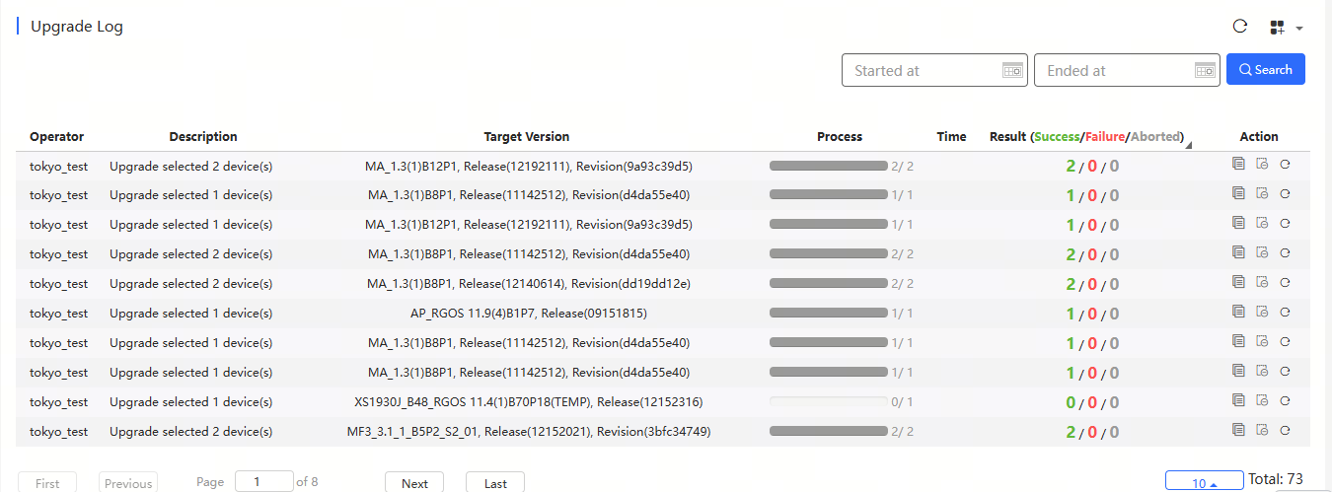Click the retry icon on the first MA_1.3(1)B12P1 row
This screenshot has height=492, width=1332.
[x=1285, y=166]
